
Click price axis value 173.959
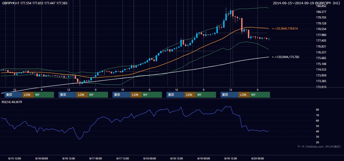pos(321,75)
